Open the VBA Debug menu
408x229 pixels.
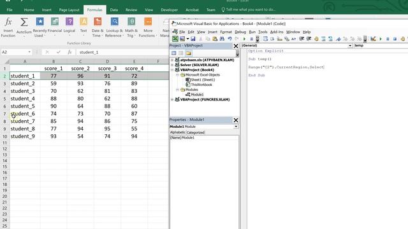point(240,32)
